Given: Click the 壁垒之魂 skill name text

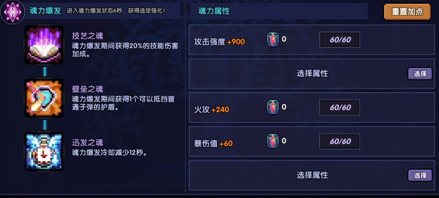Looking at the screenshot, I should tap(87, 89).
